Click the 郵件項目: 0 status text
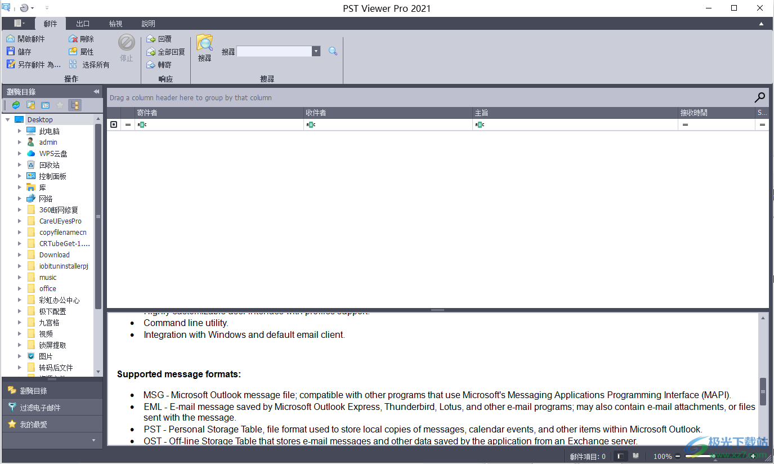 (x=588, y=457)
